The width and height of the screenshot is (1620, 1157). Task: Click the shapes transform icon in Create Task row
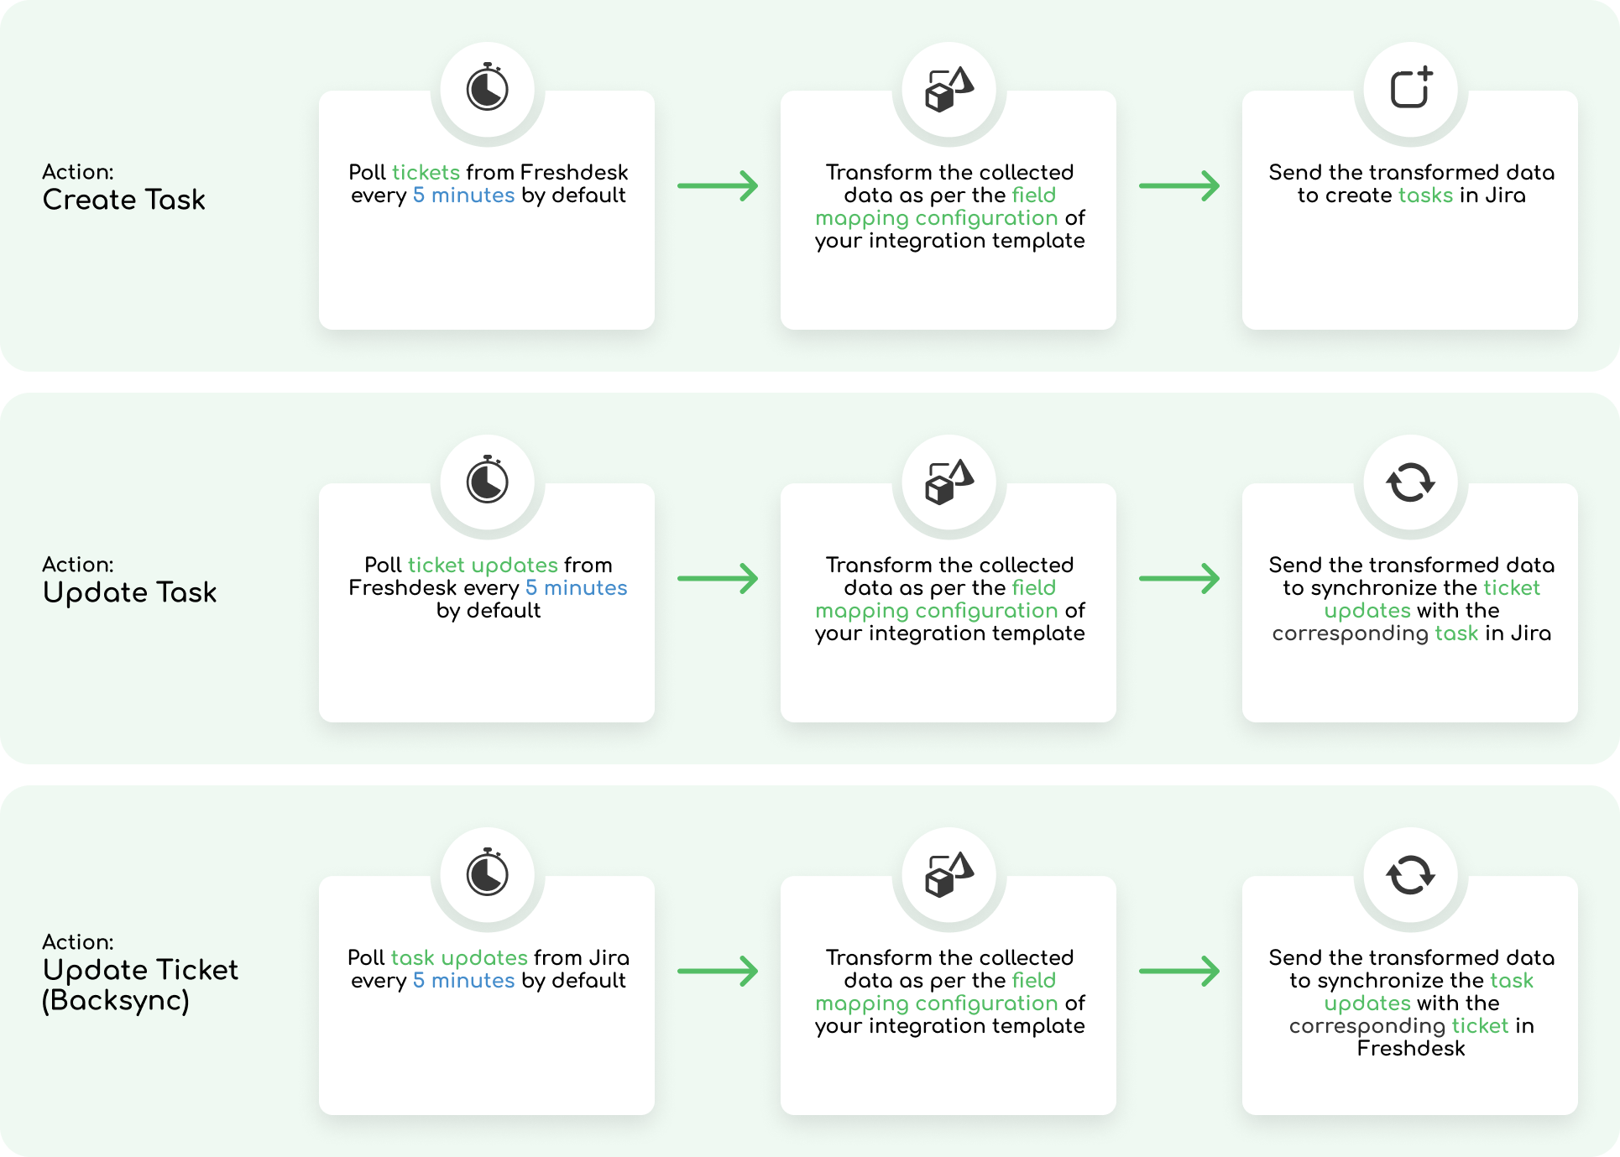click(x=949, y=89)
